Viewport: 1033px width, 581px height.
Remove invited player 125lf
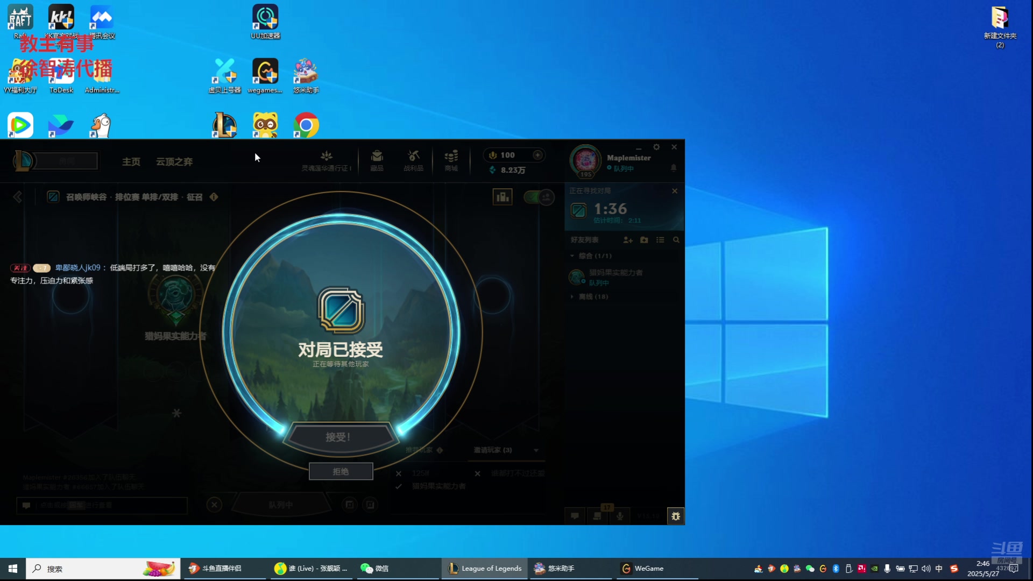coord(399,473)
